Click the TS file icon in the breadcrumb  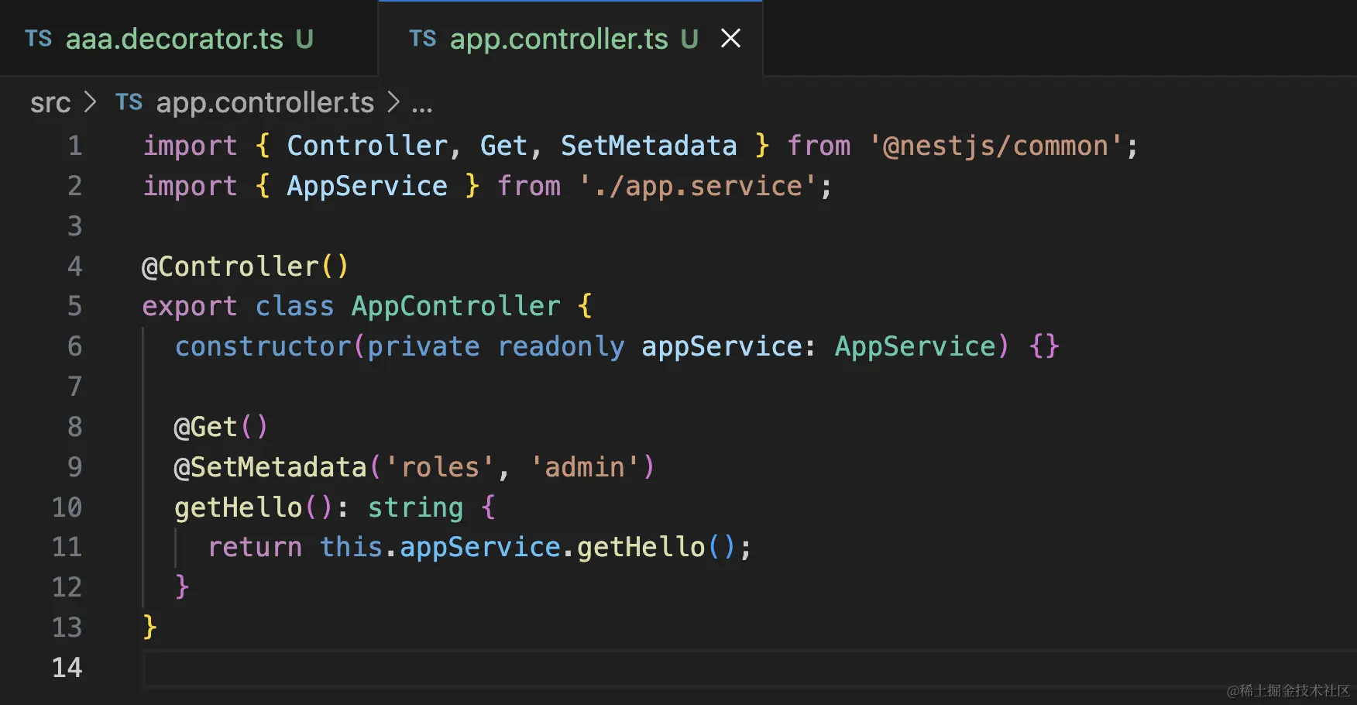tap(129, 102)
